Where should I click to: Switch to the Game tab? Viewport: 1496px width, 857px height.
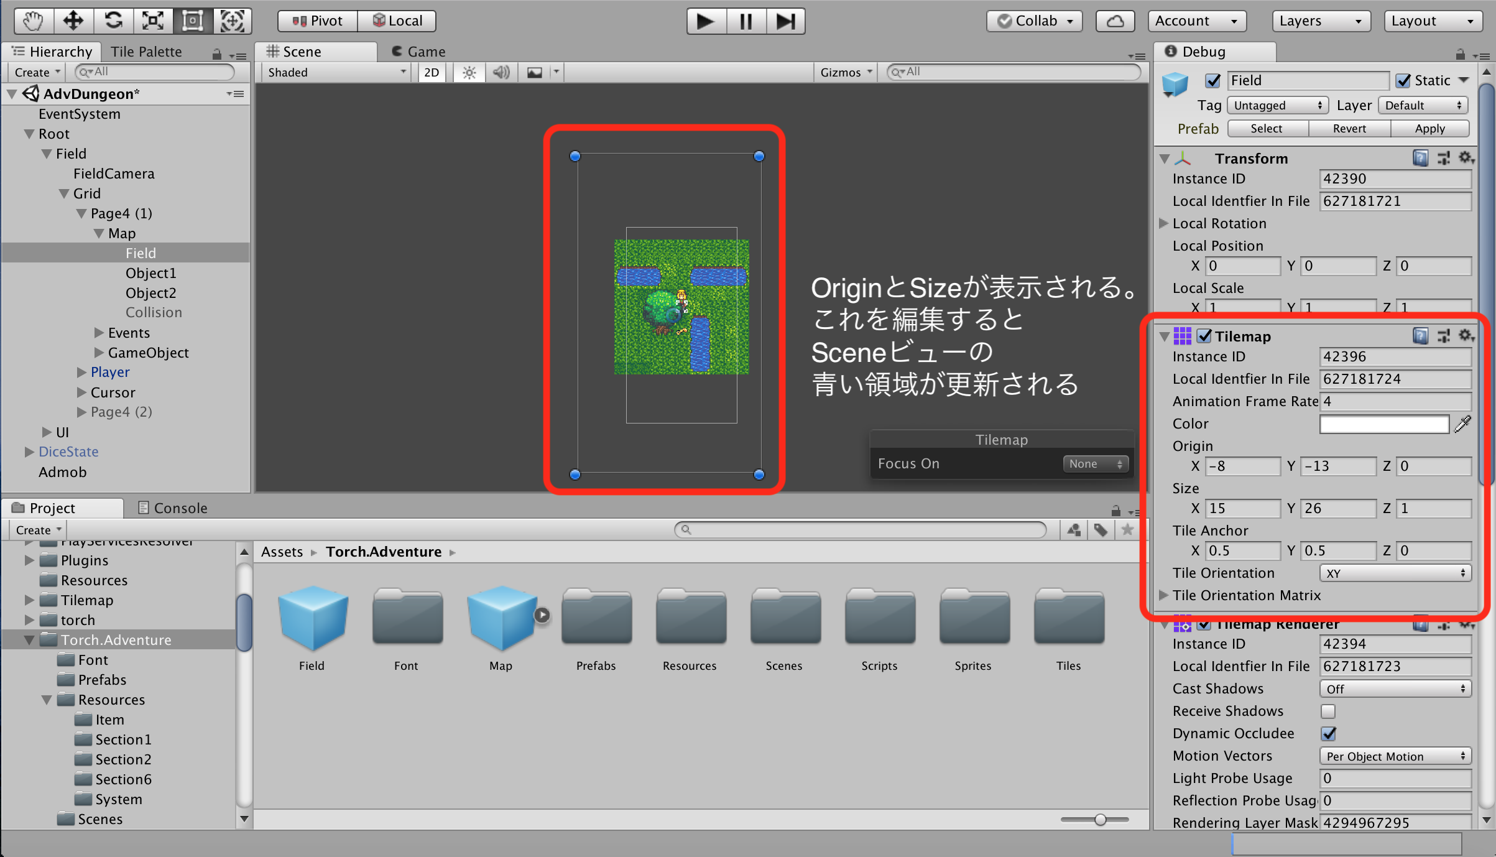pyautogui.click(x=418, y=52)
